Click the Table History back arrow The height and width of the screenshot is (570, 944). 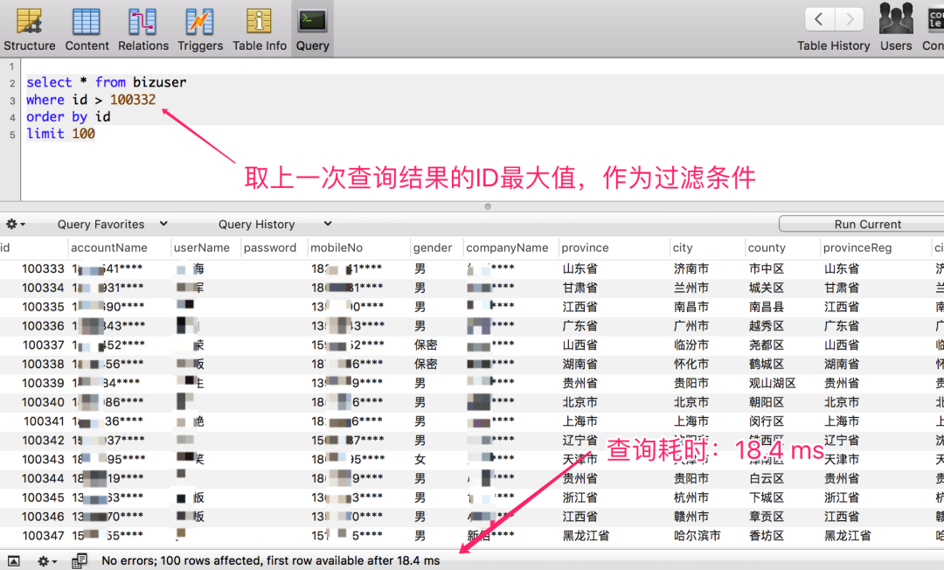click(819, 18)
